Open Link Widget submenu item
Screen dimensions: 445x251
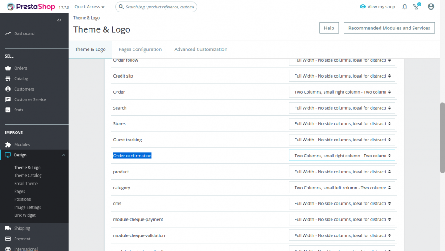pyautogui.click(x=25, y=215)
